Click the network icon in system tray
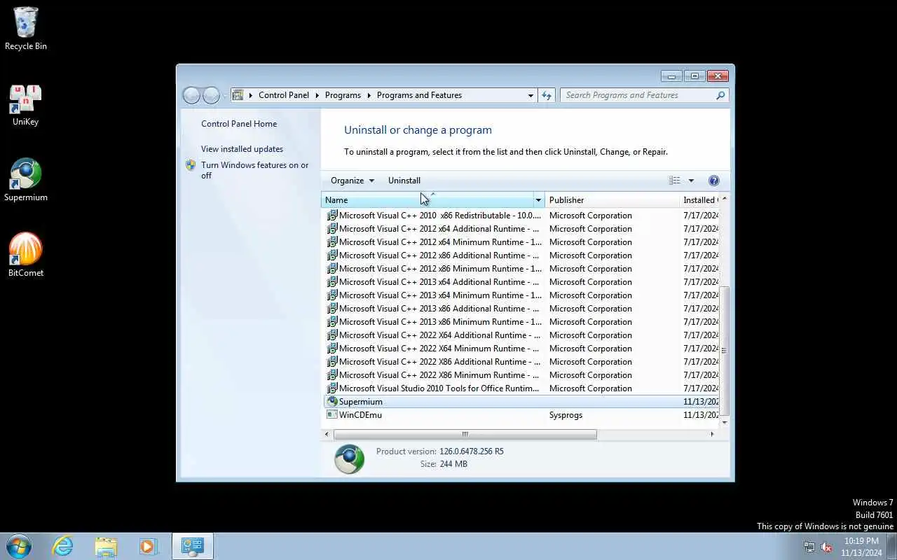Viewport: 897px width, 560px height. click(x=809, y=547)
